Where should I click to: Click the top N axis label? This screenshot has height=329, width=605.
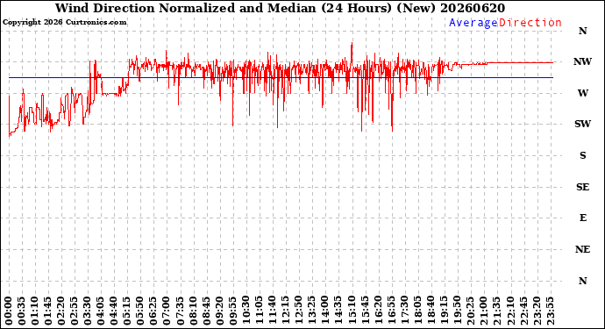[582, 31]
